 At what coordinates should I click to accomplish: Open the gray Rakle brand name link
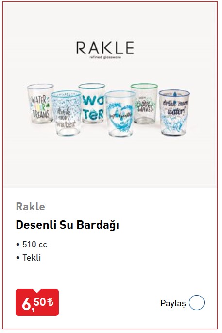30,207
